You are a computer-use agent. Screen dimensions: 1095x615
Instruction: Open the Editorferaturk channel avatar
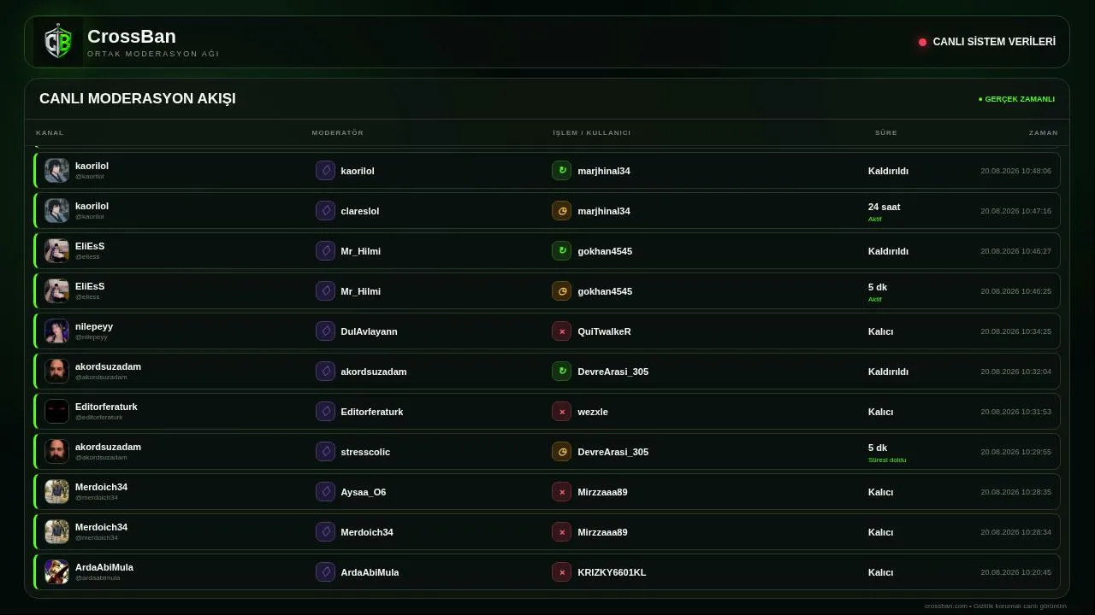coord(56,412)
